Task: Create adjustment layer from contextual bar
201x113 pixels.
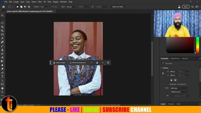Action: pos(97,62)
